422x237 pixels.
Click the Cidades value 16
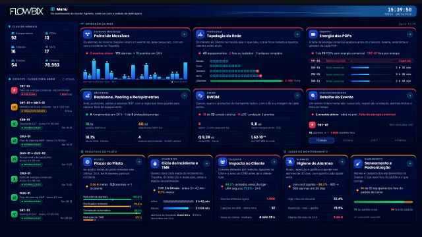tap(13, 51)
